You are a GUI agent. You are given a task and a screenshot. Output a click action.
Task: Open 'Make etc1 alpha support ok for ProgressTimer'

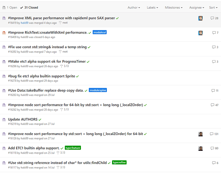[47, 62]
